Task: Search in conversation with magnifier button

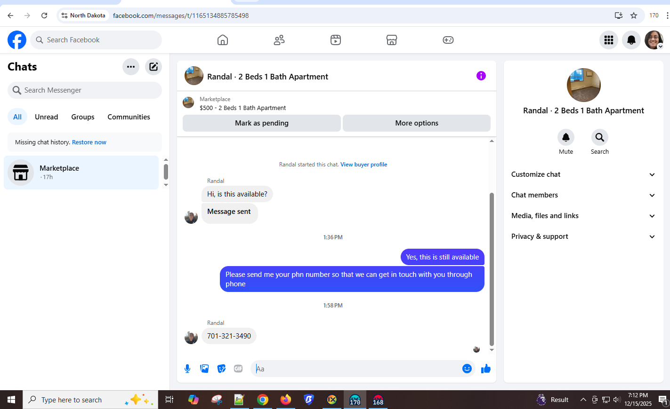Action: (600, 137)
